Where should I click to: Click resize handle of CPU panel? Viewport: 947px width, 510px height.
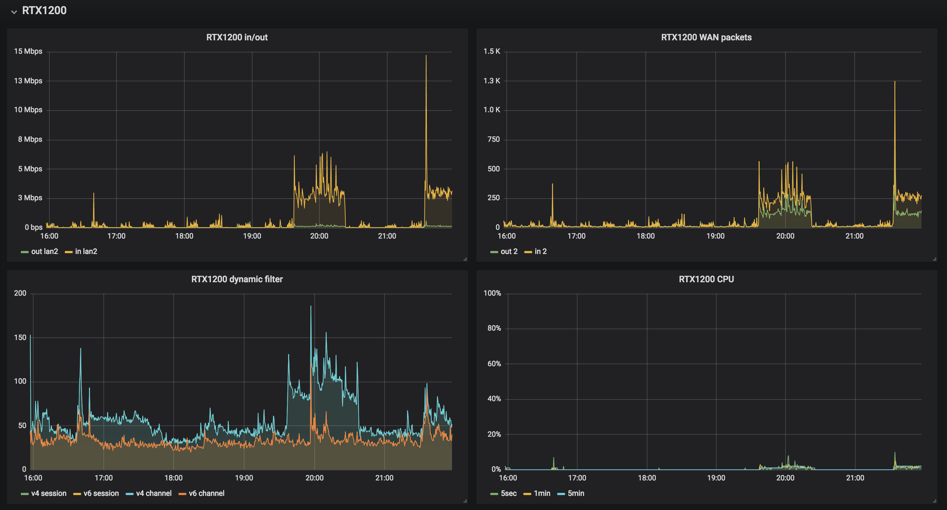[935, 501]
